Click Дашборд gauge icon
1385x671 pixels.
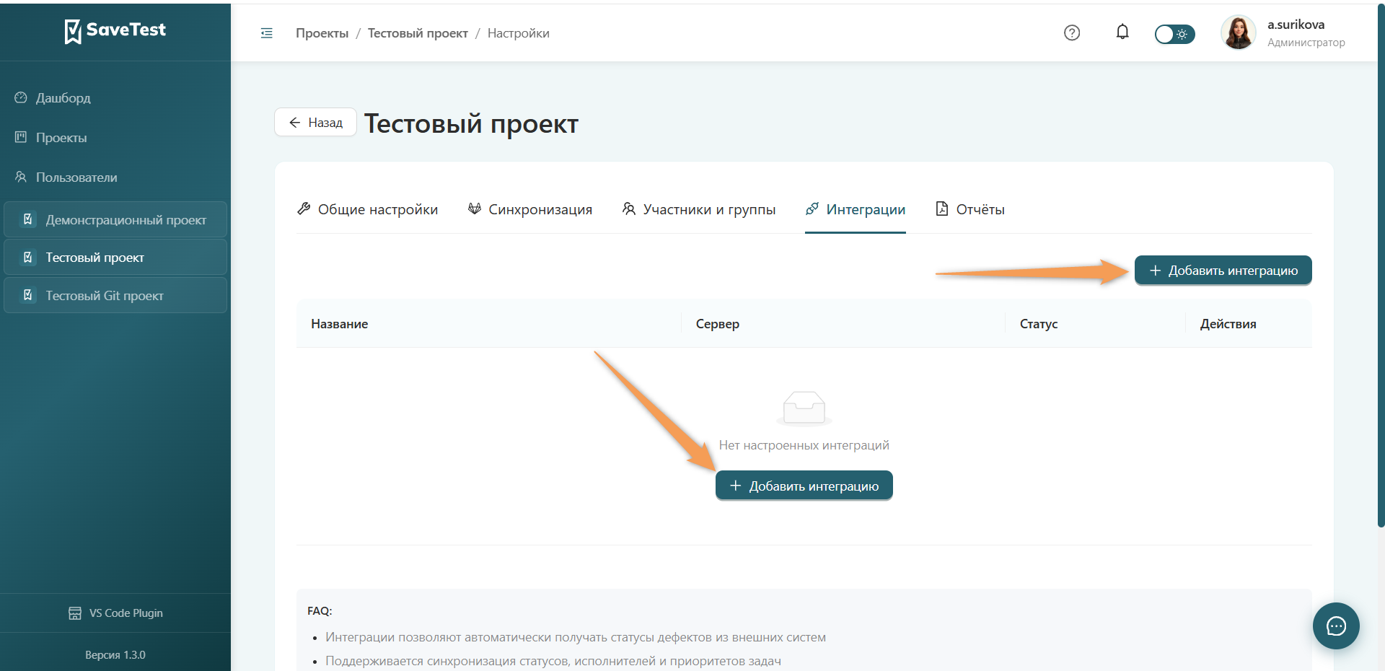click(21, 97)
